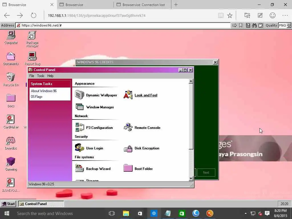
Task: Click the Windows 96 v3.2.5 status text
Action: click(41, 184)
